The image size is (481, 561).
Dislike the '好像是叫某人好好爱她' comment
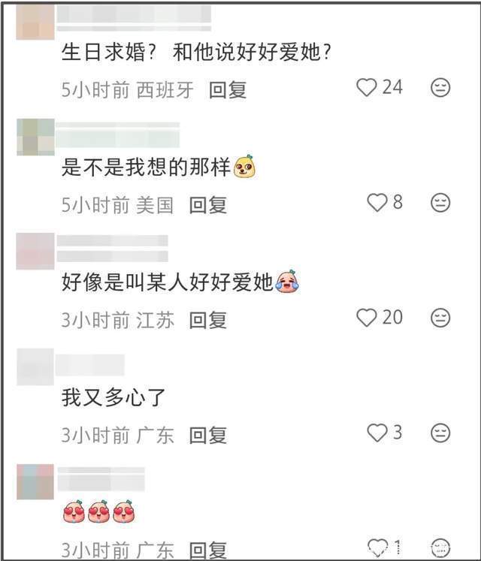point(440,318)
